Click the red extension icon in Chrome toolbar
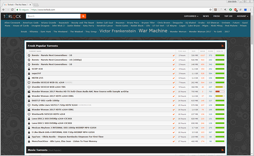The width and height of the screenshot is (254, 156). 235,10
